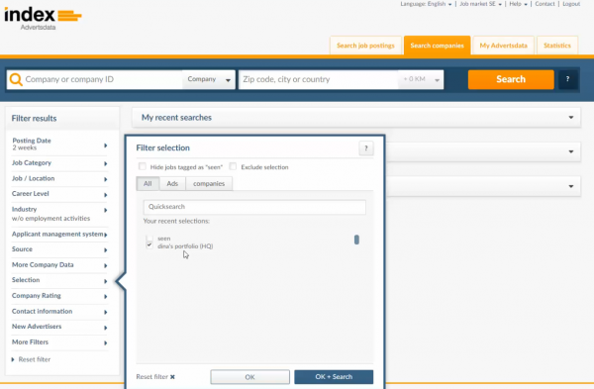
Task: Focus the Quicksearch input field
Action: point(254,207)
